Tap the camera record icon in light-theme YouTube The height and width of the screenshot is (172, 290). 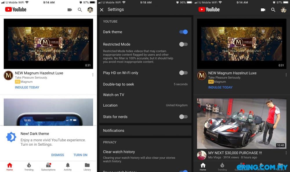click(70, 10)
